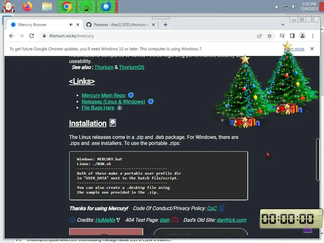Click the network tray icon
The image size is (324, 243).
(x=286, y=6)
